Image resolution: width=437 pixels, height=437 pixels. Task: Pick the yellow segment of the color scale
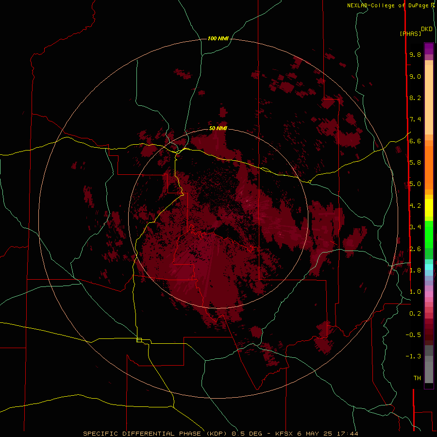(429, 208)
